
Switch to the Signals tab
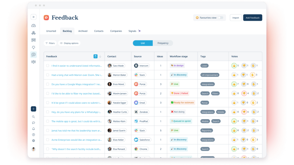(x=134, y=31)
